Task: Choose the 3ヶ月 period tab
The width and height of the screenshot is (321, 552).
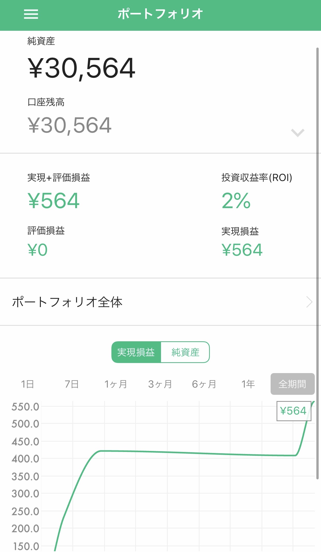Action: [160, 384]
